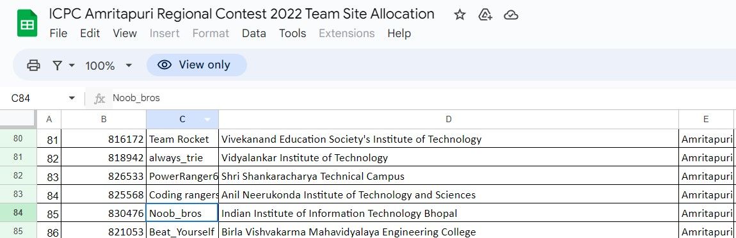The height and width of the screenshot is (238, 736).
Task: Check cloud save status icon
Action: (511, 15)
